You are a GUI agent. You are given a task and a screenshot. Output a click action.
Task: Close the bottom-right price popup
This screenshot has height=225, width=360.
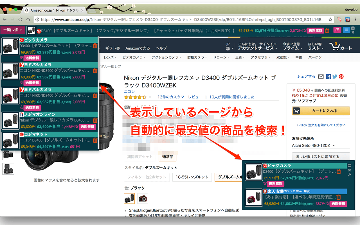click(x=350, y=170)
